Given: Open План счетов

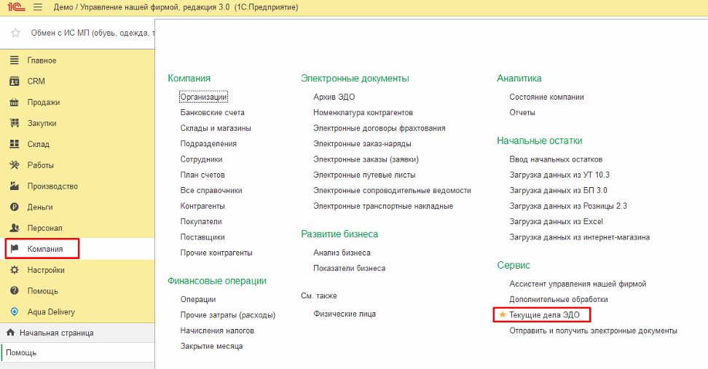Looking at the screenshot, I should tap(202, 175).
